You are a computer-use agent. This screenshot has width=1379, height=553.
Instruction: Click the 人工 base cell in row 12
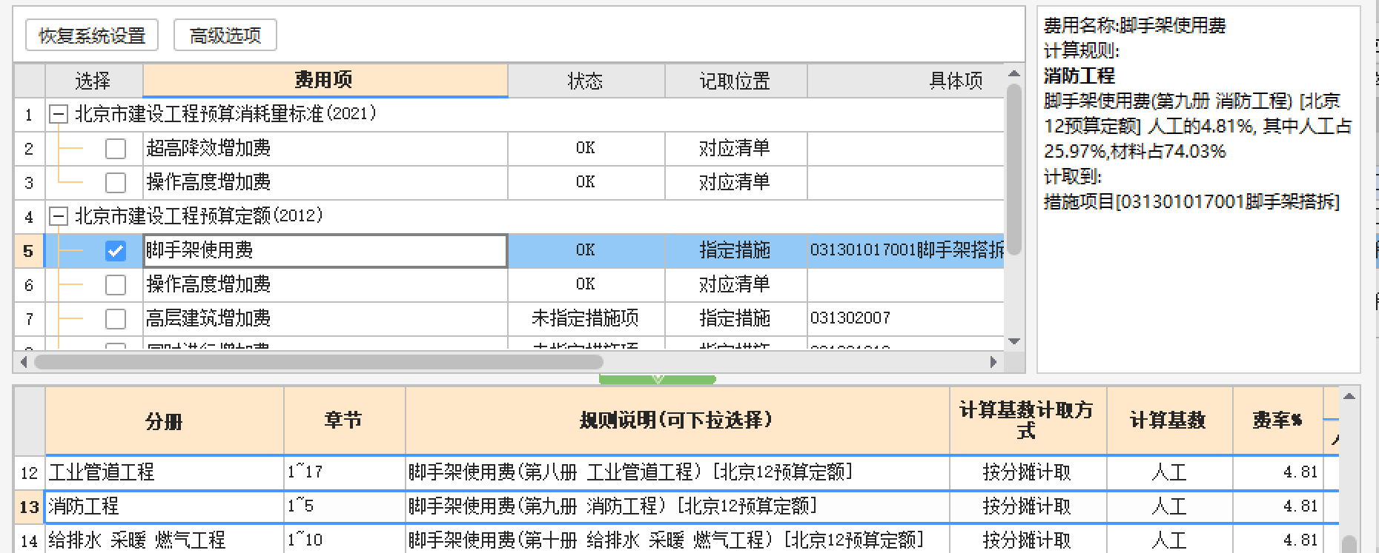pyautogui.click(x=1169, y=472)
